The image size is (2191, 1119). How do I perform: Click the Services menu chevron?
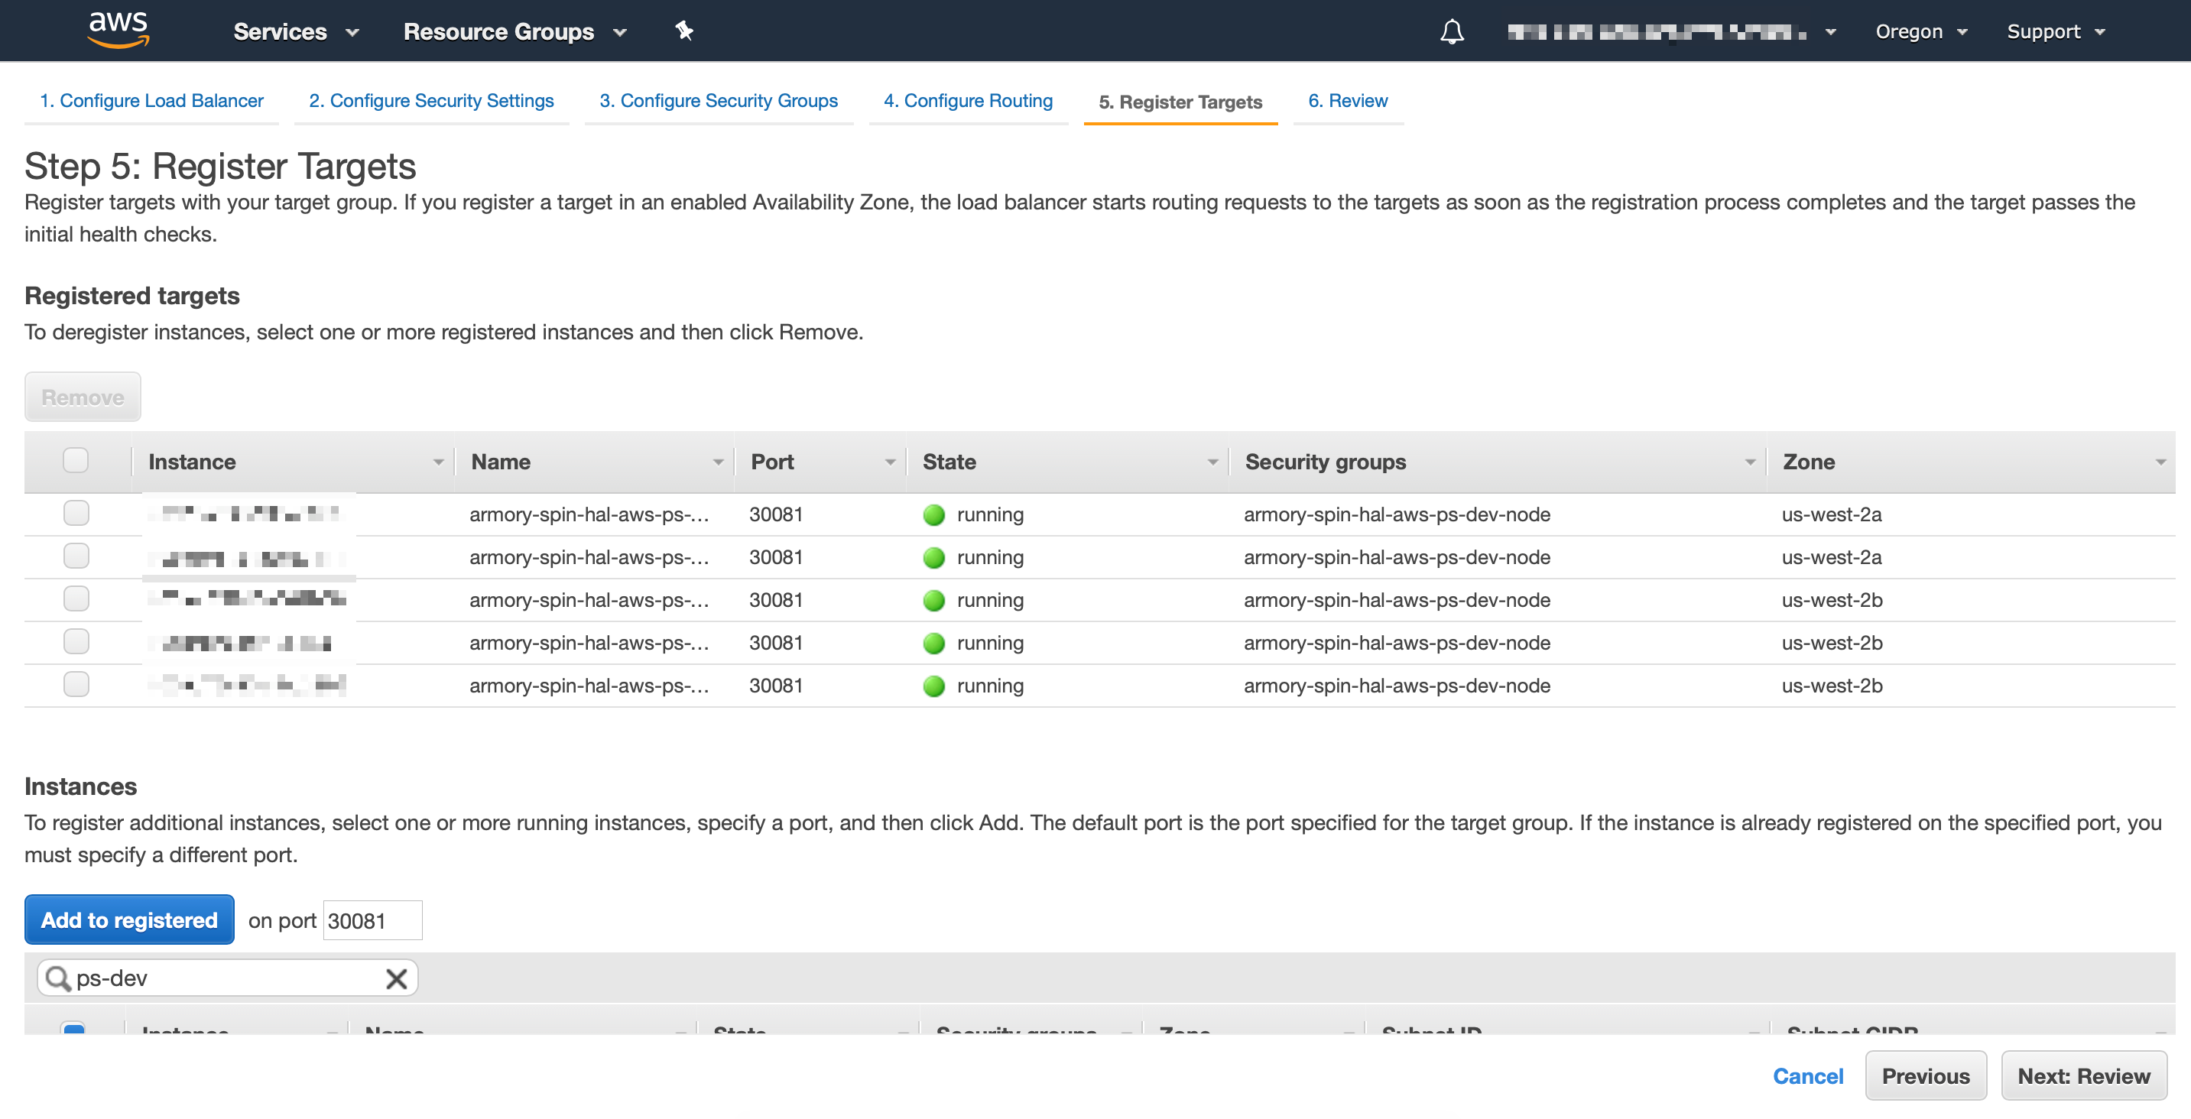[352, 32]
